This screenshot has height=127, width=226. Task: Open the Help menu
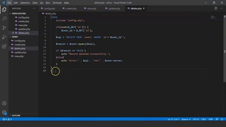pyautogui.click(x=66, y=3)
